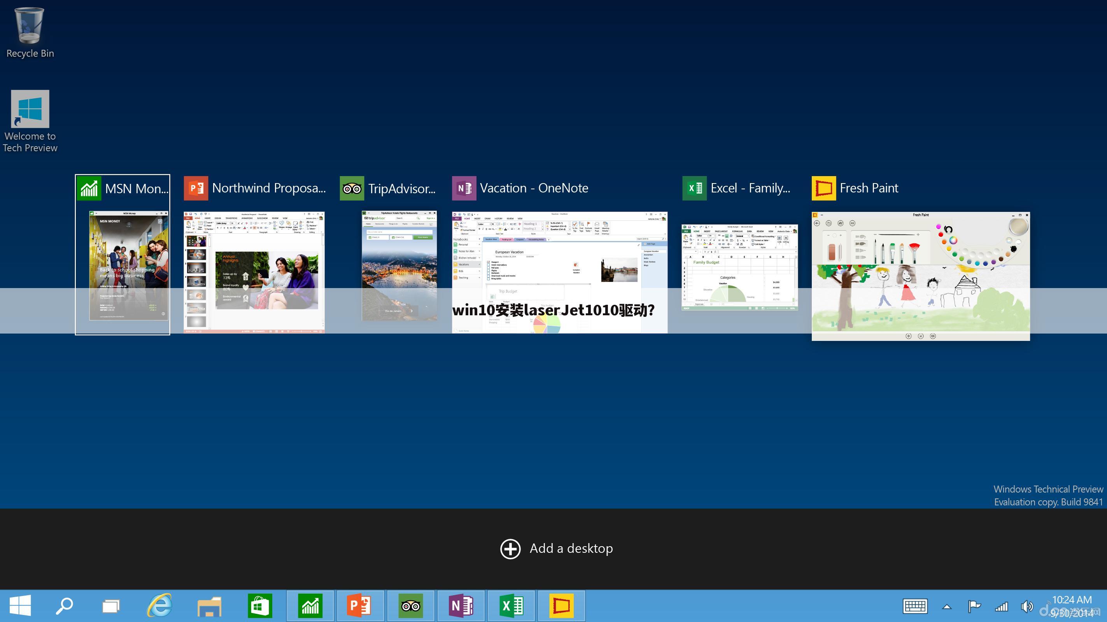Switch to OneNote via taskbar icon
The height and width of the screenshot is (622, 1107).
pos(461,606)
